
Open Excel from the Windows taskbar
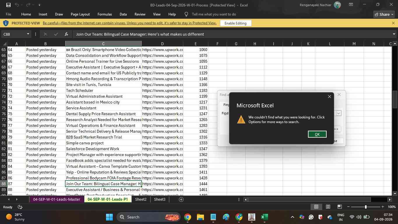click(264, 217)
